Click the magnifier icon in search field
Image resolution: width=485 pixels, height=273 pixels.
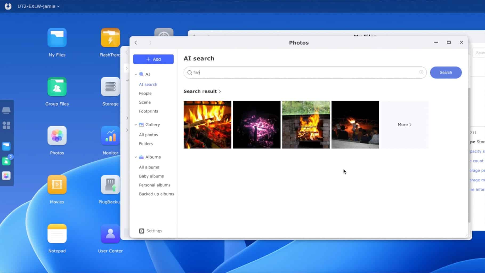click(189, 73)
